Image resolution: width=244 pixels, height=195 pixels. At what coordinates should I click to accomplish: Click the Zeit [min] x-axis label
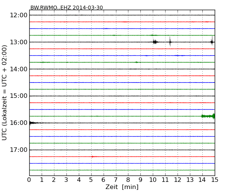(x=122, y=187)
